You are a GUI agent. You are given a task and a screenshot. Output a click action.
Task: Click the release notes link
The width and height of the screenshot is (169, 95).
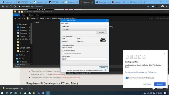58,74
